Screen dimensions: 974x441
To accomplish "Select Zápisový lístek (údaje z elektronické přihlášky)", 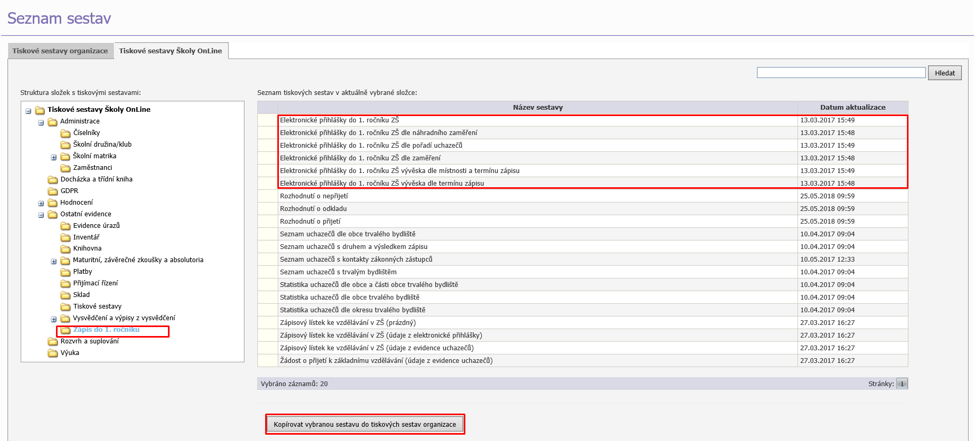I will 583,335.
